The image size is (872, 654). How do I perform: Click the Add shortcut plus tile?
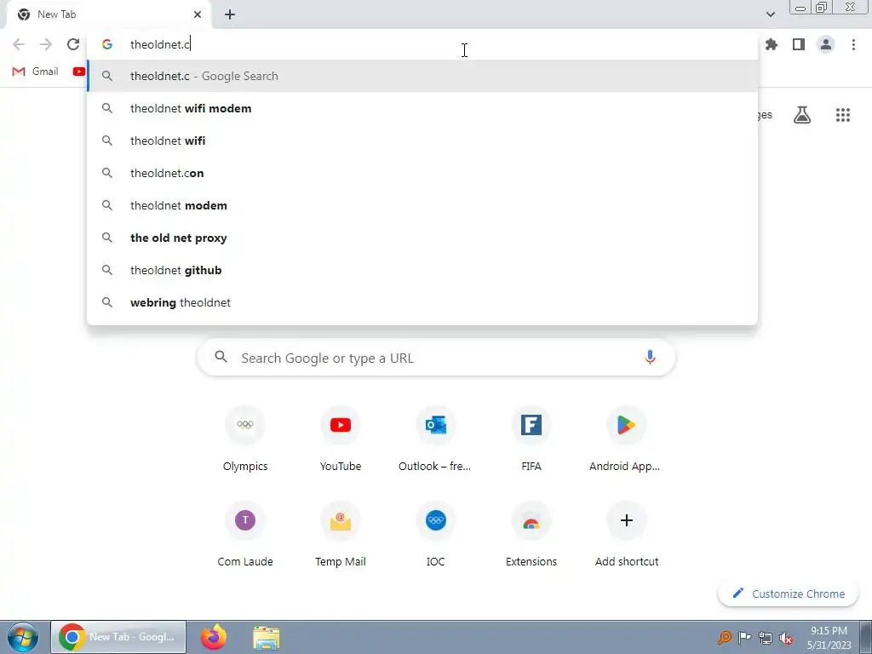[626, 535]
